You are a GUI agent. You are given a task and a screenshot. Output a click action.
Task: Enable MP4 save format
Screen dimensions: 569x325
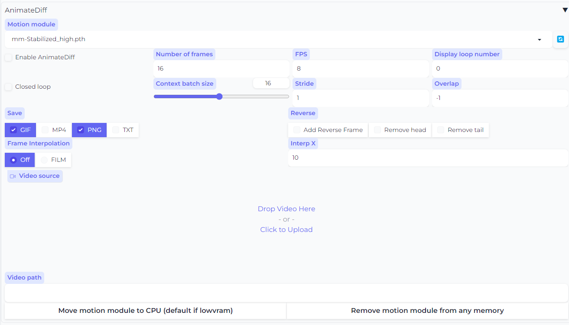[45, 130]
